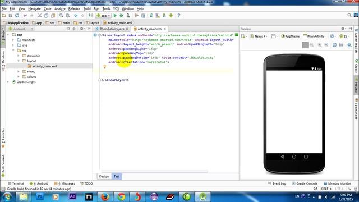Select activity_main.xml in the project tree
This screenshot has height=202, width=359.
pyautogui.click(x=44, y=66)
